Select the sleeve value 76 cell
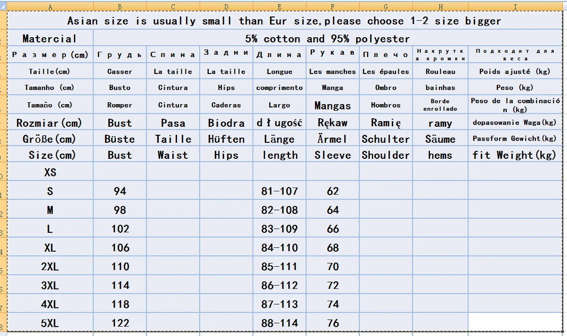 [333, 323]
